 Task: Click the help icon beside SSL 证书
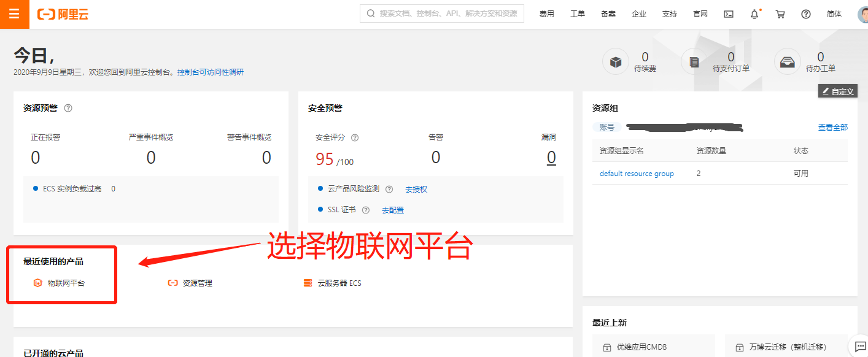366,210
